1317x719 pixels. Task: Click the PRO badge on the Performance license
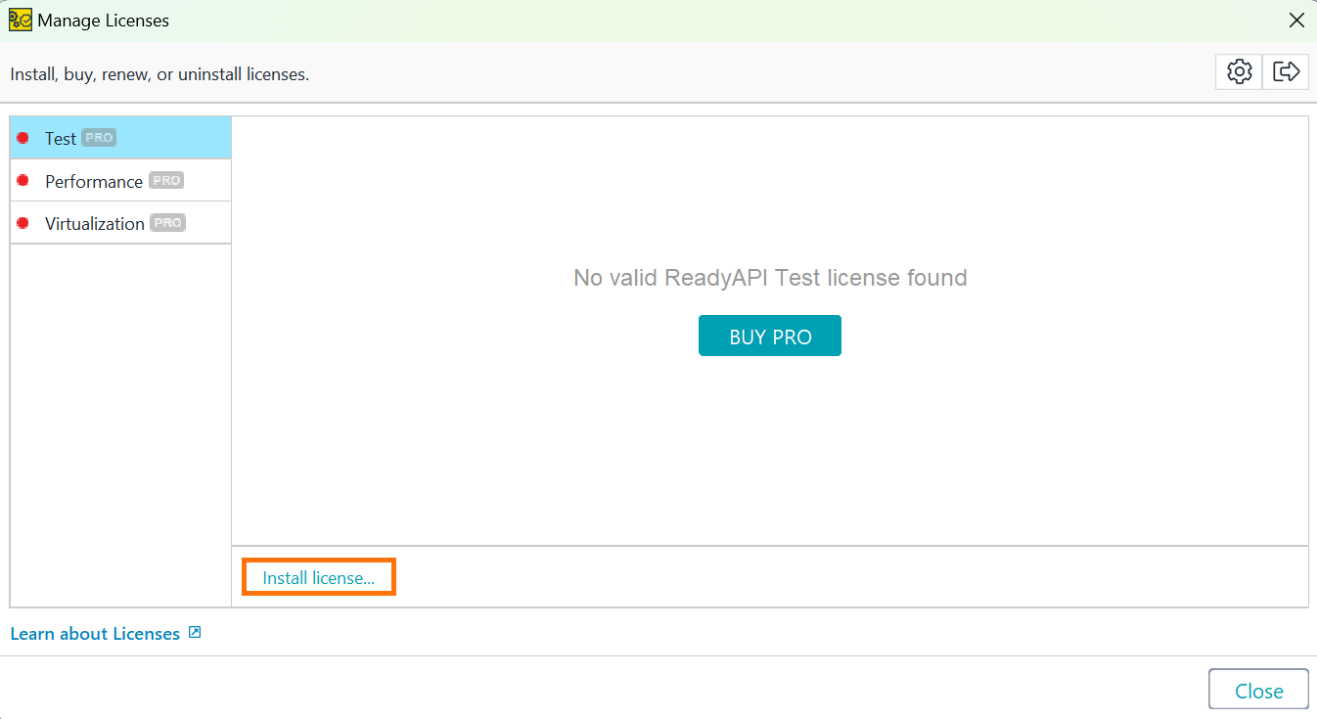tap(165, 180)
